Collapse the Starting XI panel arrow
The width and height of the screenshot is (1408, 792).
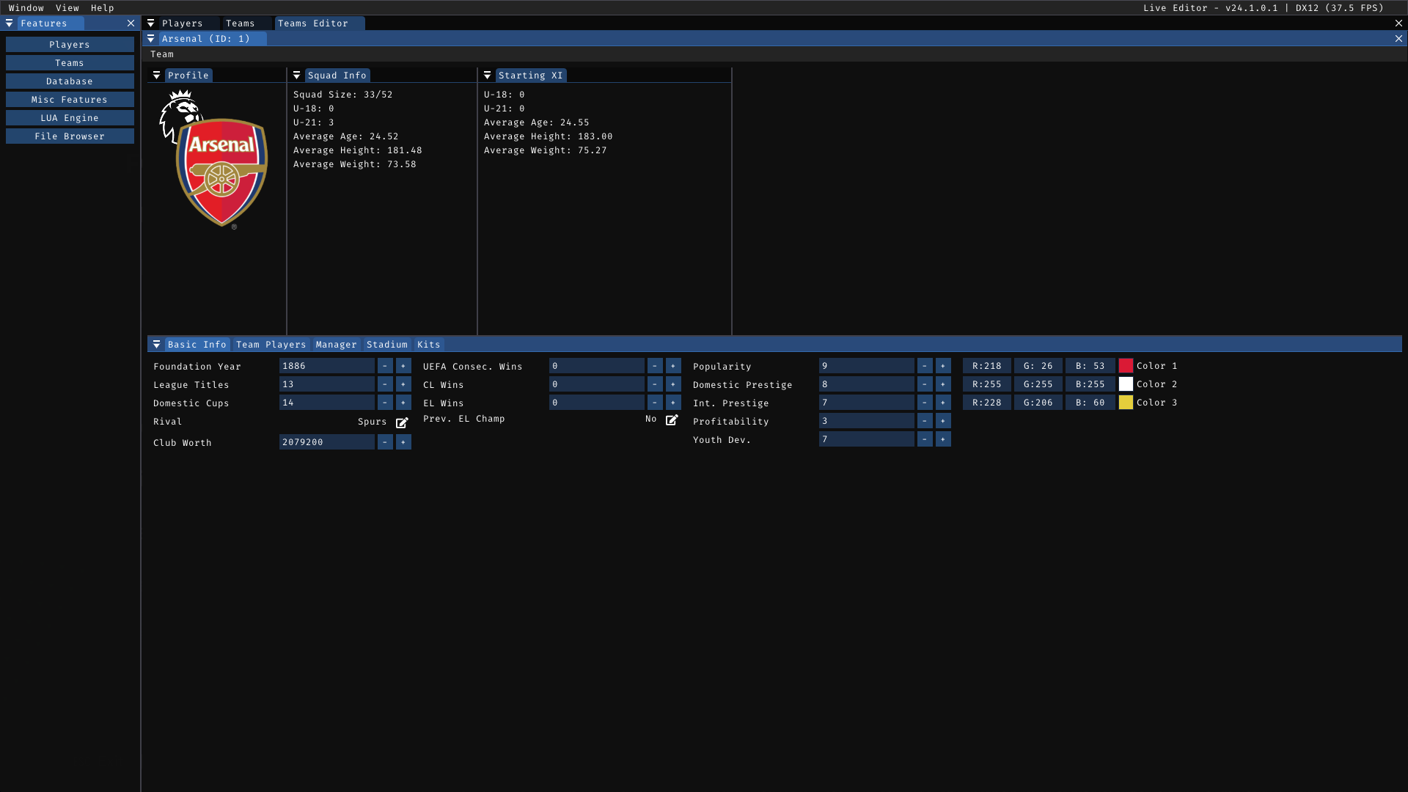(487, 76)
